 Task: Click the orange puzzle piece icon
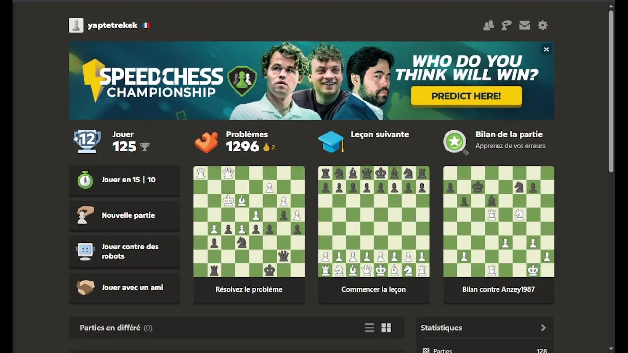[x=207, y=142]
